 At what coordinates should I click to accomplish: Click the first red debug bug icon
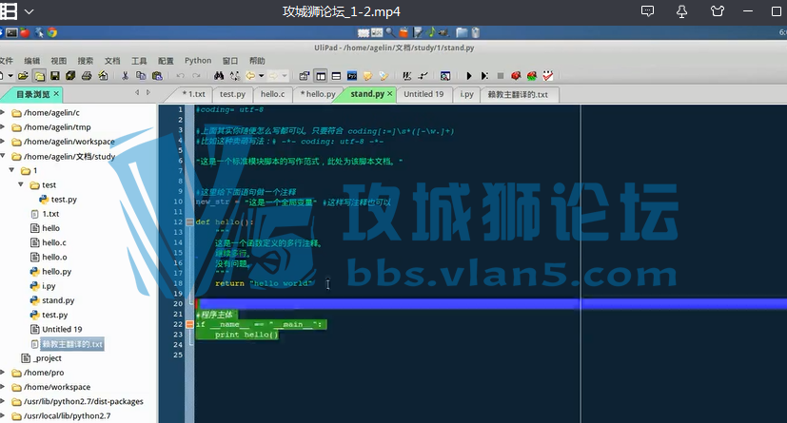coord(516,76)
